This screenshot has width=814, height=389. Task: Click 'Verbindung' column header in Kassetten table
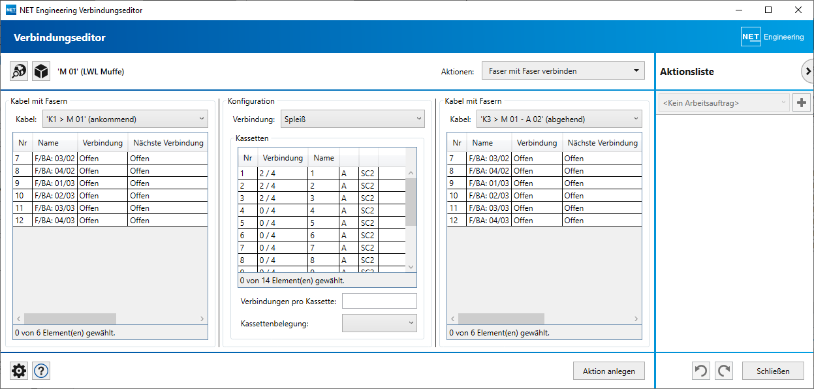[283, 157]
